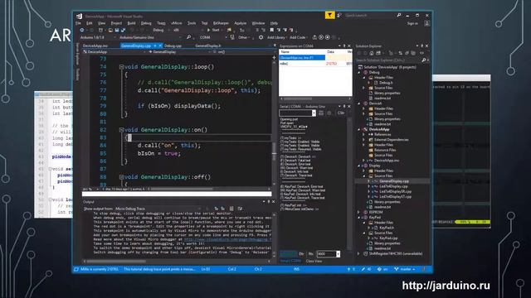The image size is (531, 298).
Task: Click the Solution Explorer search magnifier icon
Action: point(424,60)
